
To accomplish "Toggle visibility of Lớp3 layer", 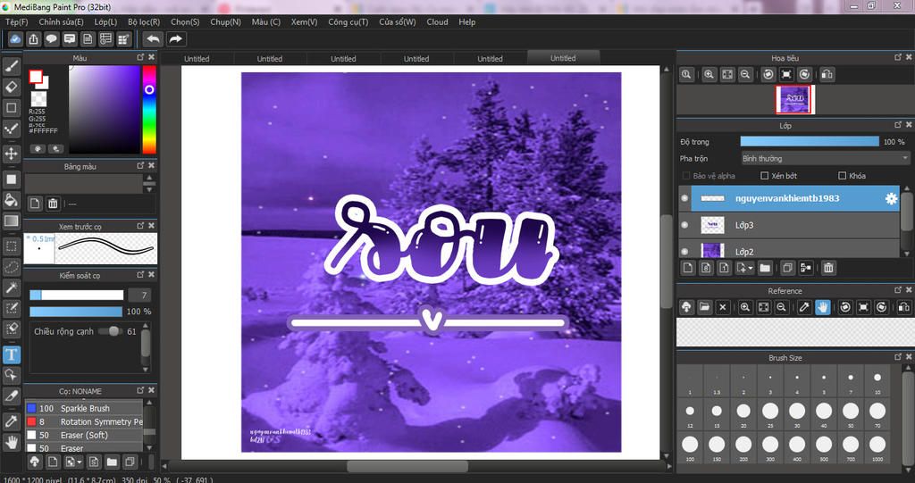I will click(684, 225).
